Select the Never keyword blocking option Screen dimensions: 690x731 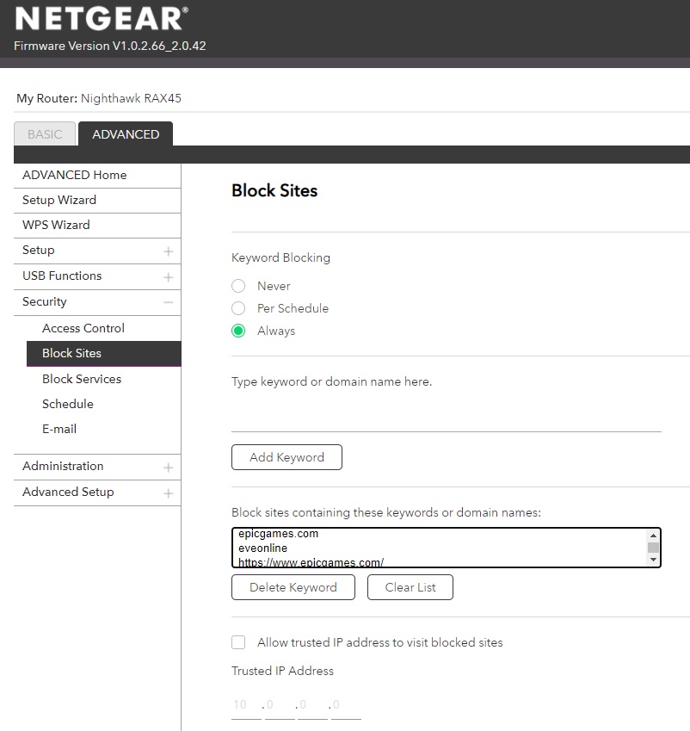pos(238,286)
